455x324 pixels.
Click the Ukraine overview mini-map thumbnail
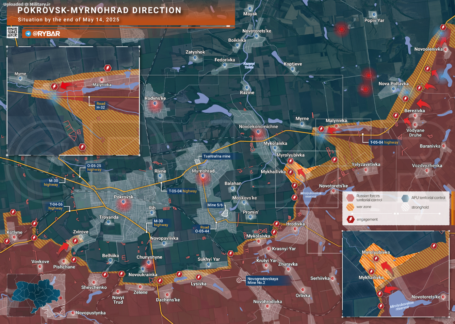[36, 295]
